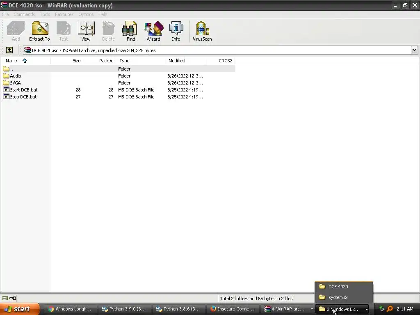The height and width of the screenshot is (315, 420).
Task: Click the Audio folder name
Action: click(x=16, y=76)
